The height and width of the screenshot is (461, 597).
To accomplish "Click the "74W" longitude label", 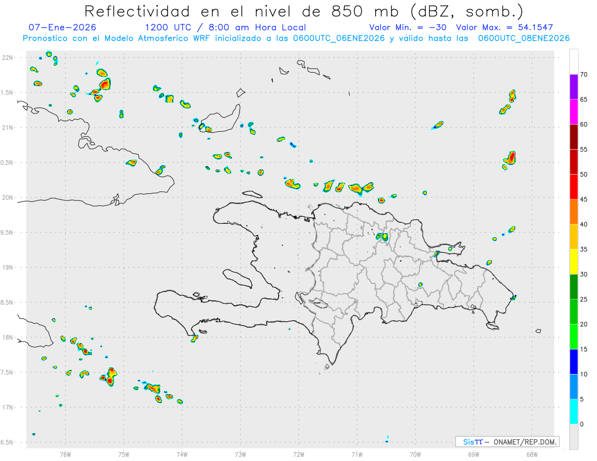I will [182, 455].
